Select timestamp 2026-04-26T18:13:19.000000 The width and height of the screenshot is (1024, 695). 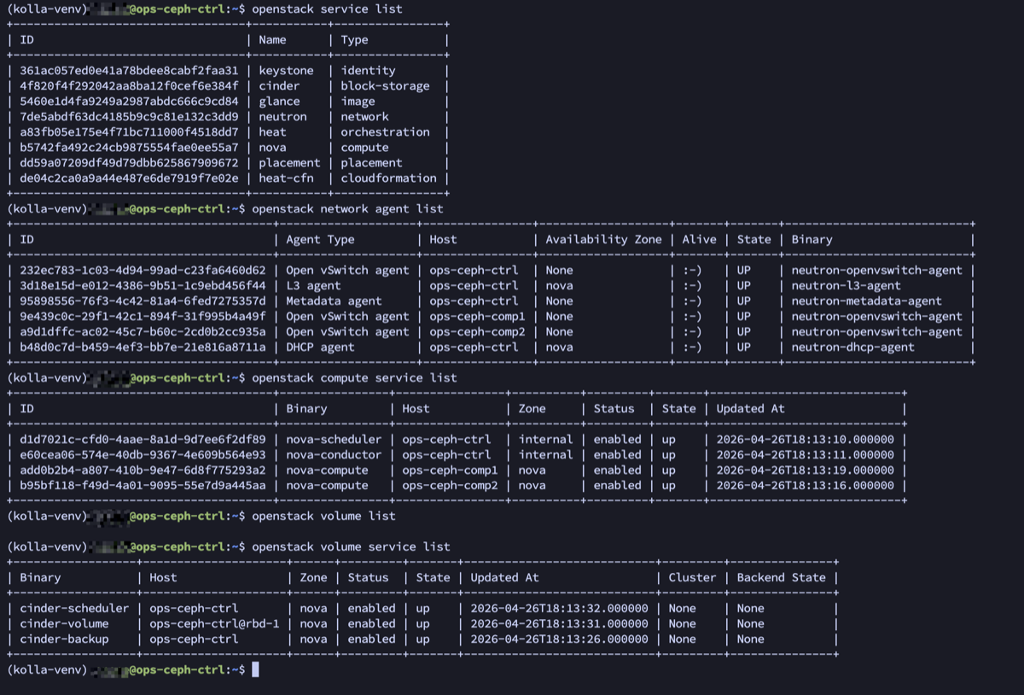pos(805,470)
